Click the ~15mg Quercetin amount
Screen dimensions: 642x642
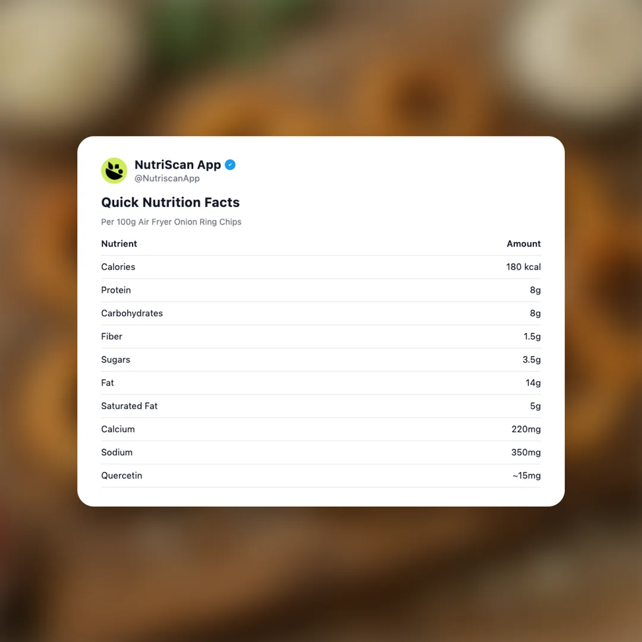[526, 476]
